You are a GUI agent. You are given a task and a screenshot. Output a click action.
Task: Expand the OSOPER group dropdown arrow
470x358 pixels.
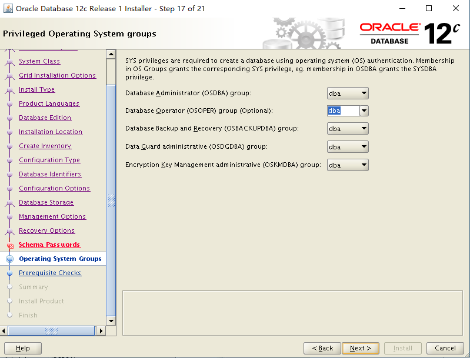[364, 111]
